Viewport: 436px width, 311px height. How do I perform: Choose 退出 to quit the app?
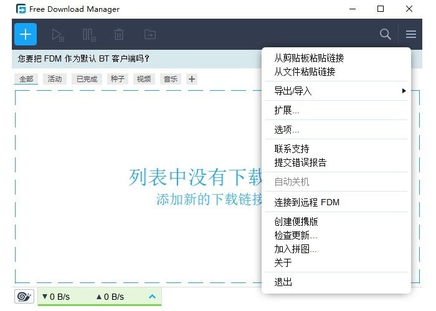coord(336,282)
